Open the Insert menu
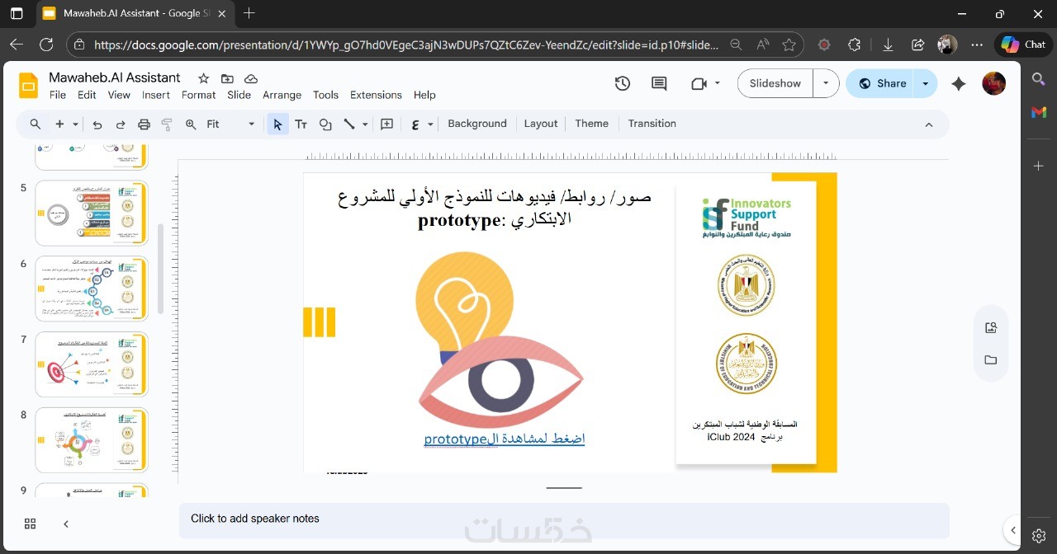Image resolution: width=1057 pixels, height=554 pixels. coord(156,95)
